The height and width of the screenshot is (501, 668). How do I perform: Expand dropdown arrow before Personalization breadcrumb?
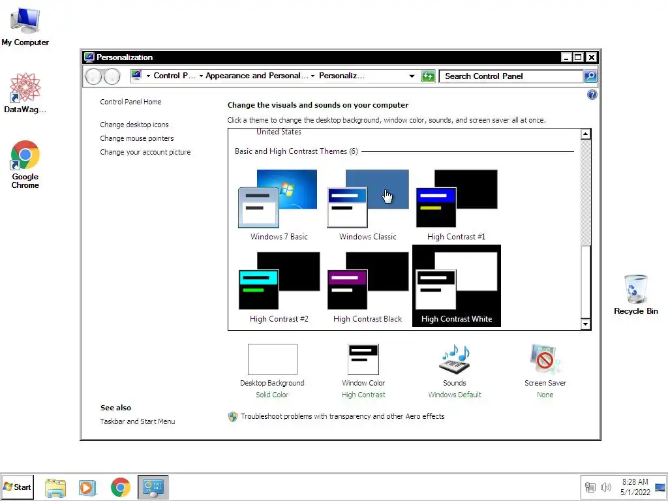(312, 76)
